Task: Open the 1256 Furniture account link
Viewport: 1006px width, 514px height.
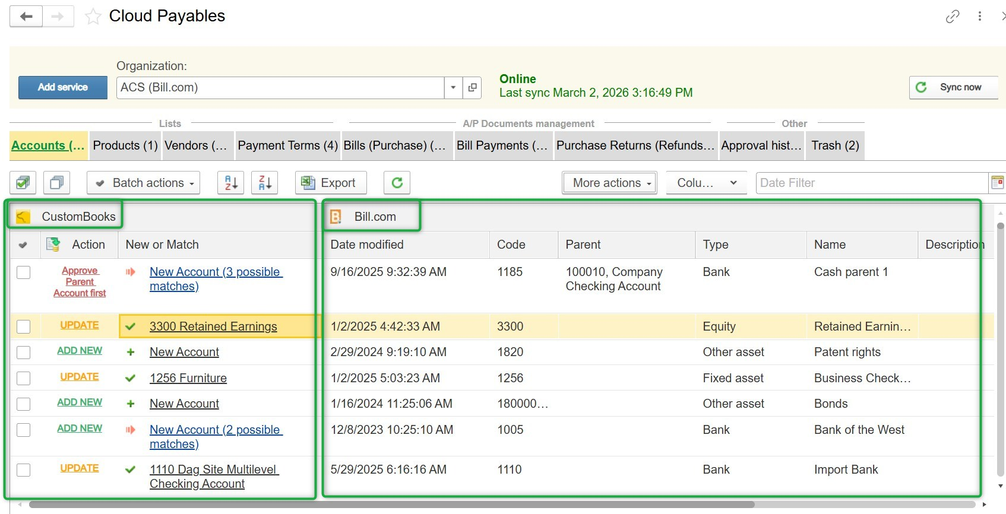Action: click(188, 378)
